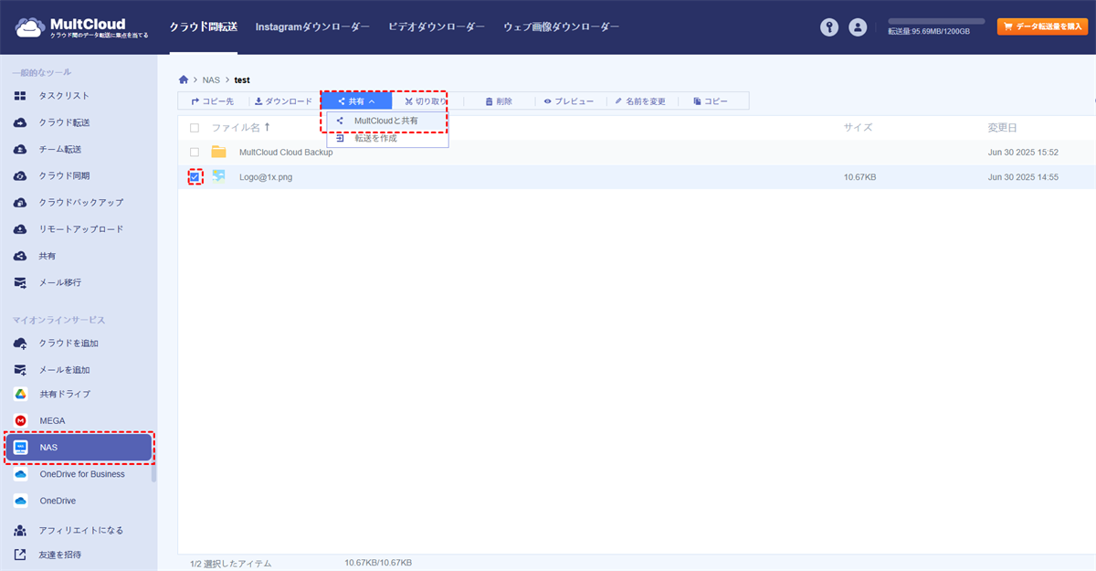Open the key icon in header
This screenshot has width=1096, height=571.
pos(828,27)
